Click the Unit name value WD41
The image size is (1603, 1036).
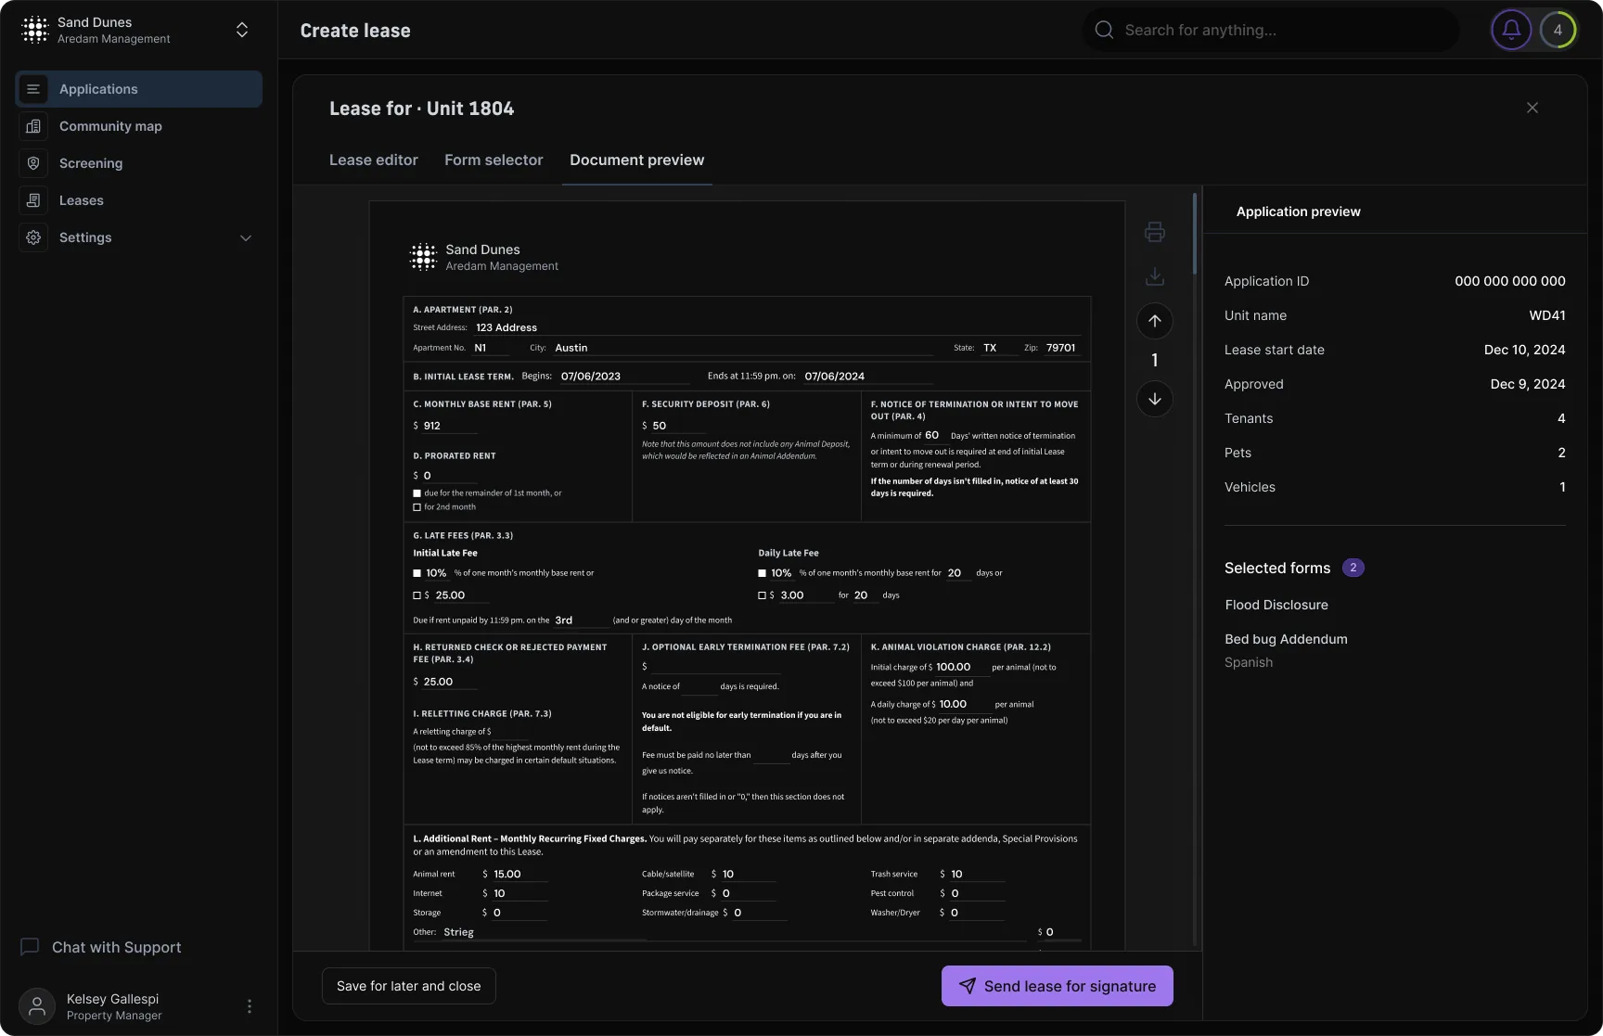1547,315
